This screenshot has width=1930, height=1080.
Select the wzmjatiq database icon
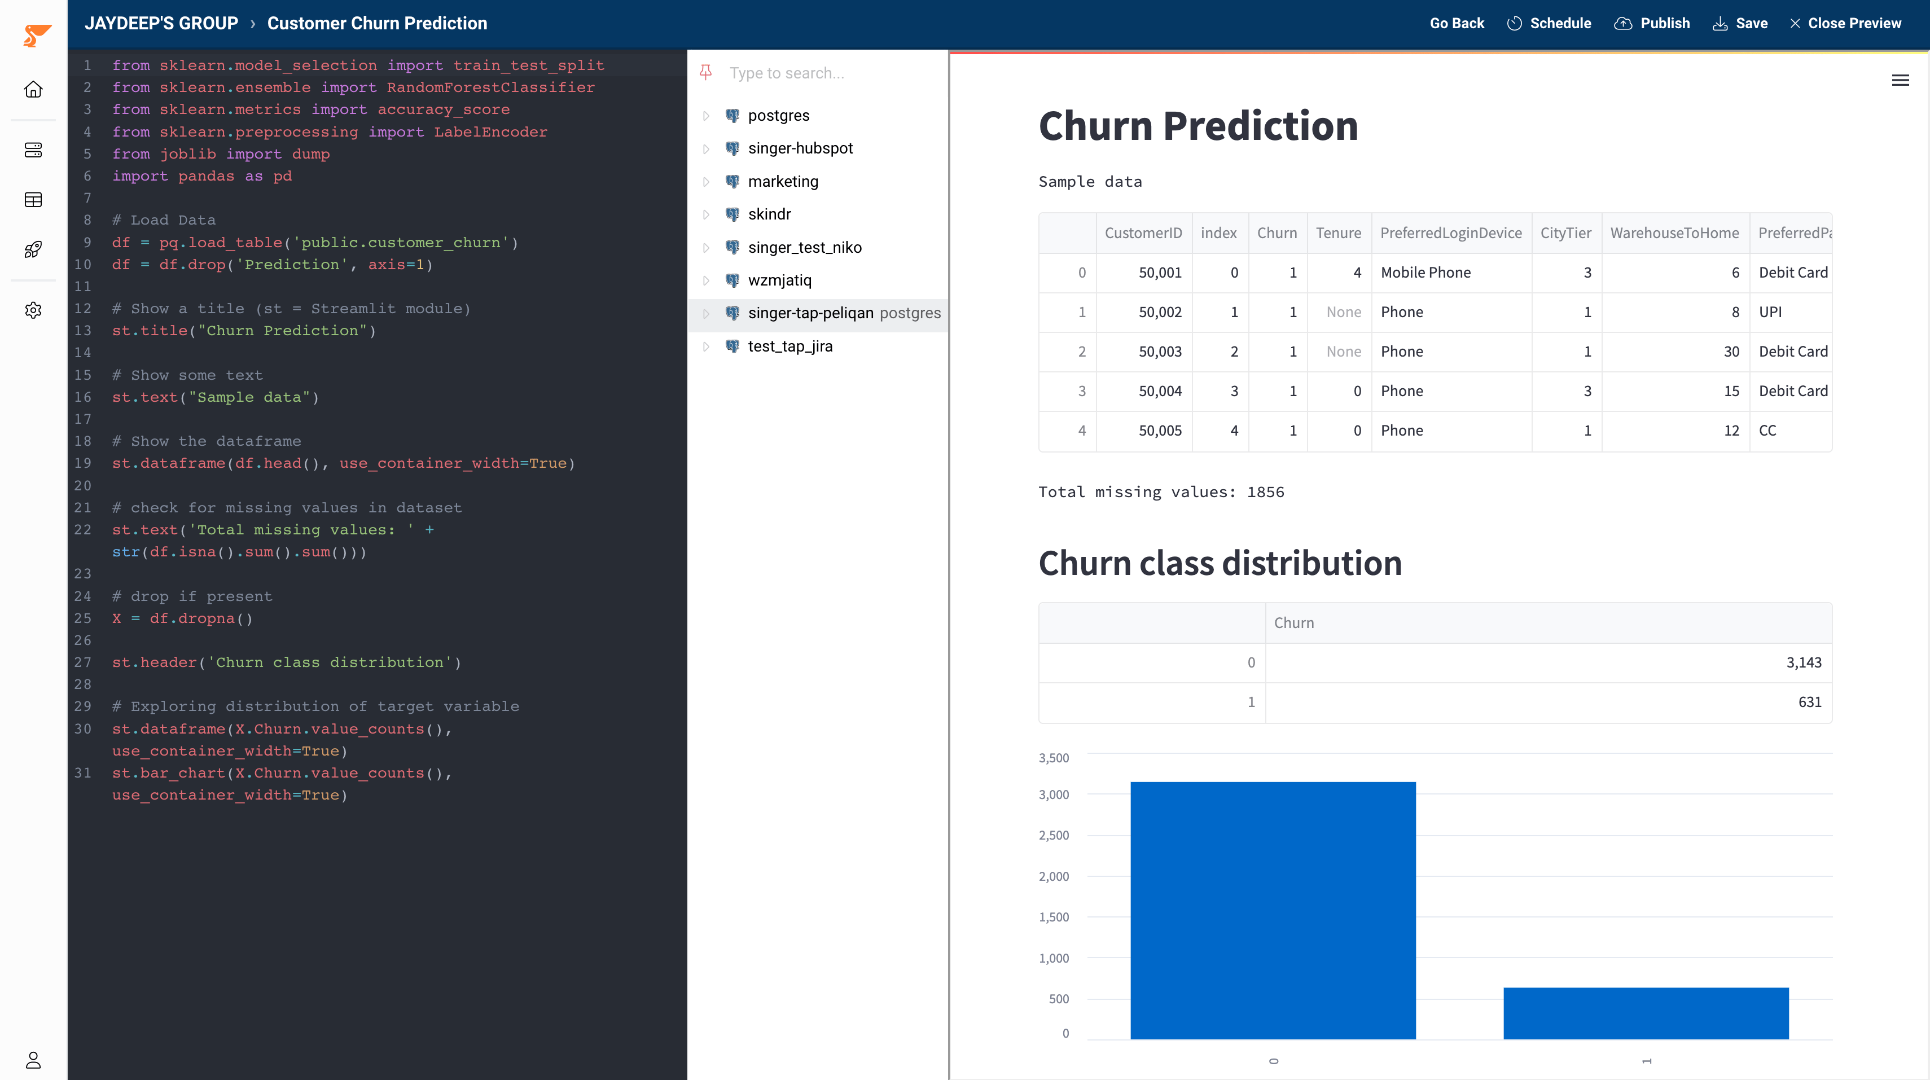click(x=732, y=280)
